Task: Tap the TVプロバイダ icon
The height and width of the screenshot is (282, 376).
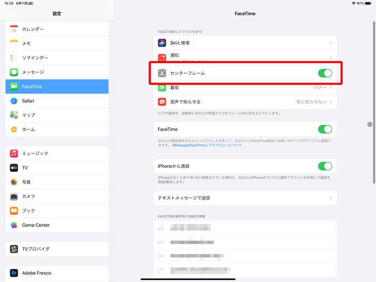Action: pos(14,249)
